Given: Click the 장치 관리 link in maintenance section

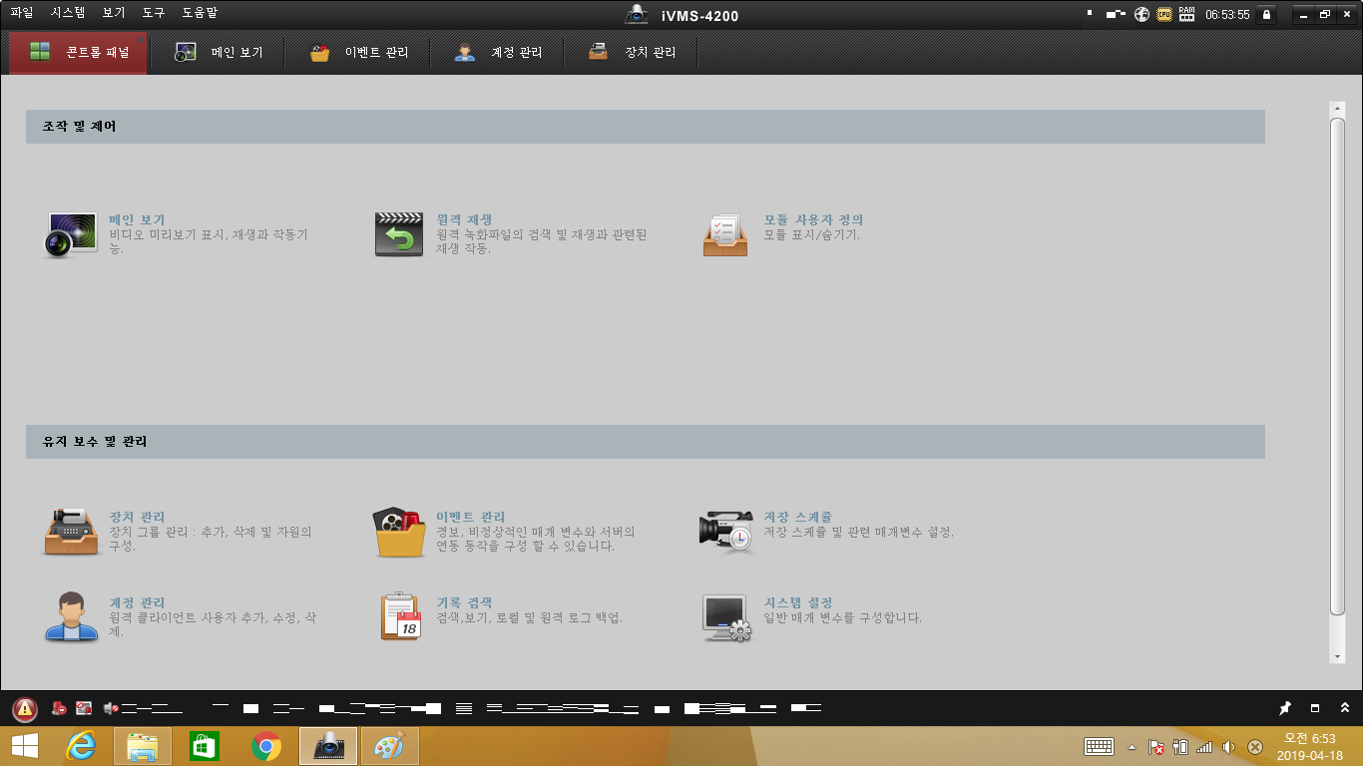Looking at the screenshot, I should click(x=137, y=517).
